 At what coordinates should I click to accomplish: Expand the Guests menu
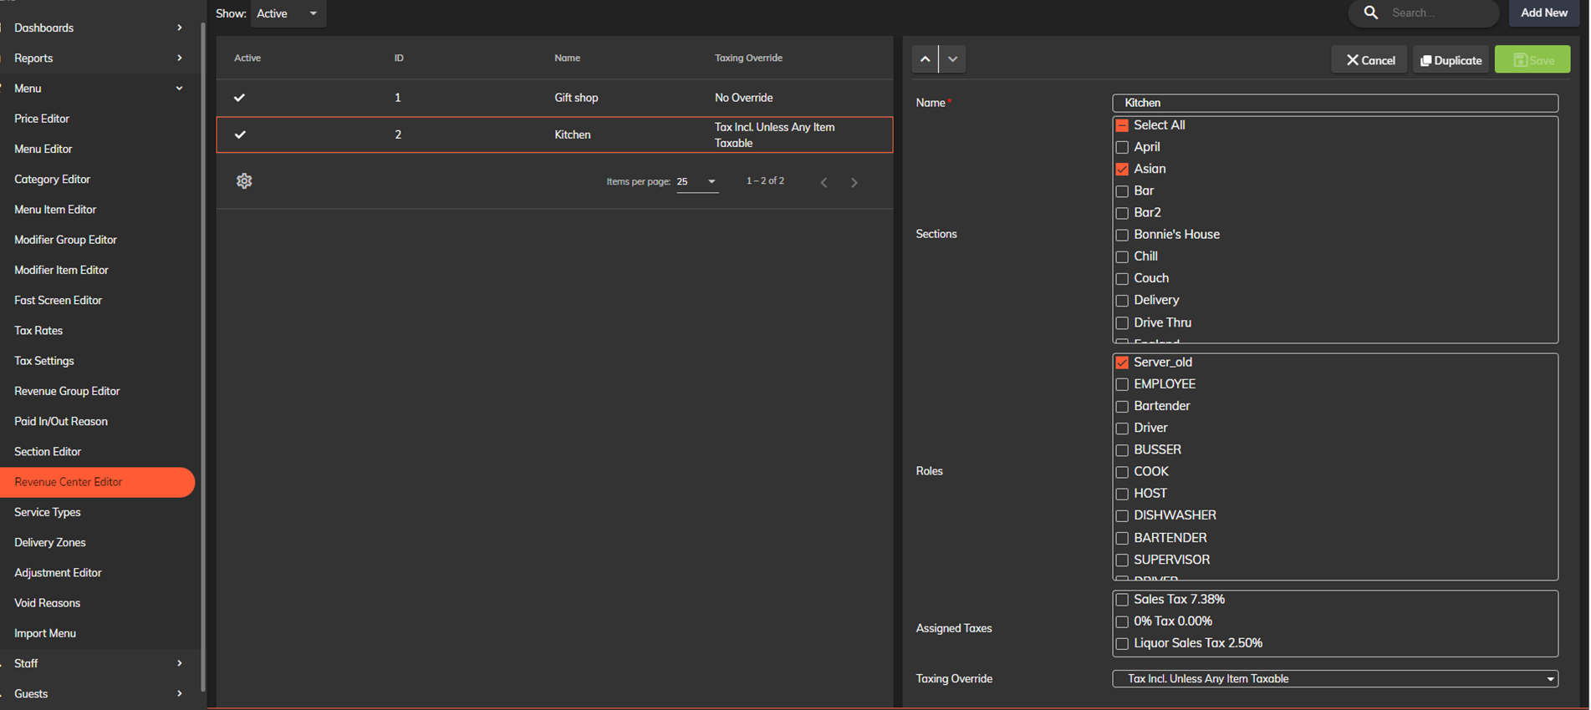[x=98, y=693]
